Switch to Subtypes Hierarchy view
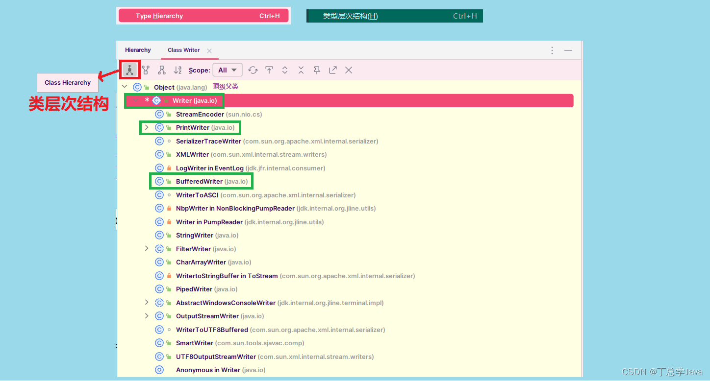 [161, 70]
